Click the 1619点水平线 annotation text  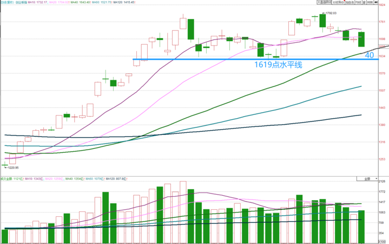(x=278, y=65)
